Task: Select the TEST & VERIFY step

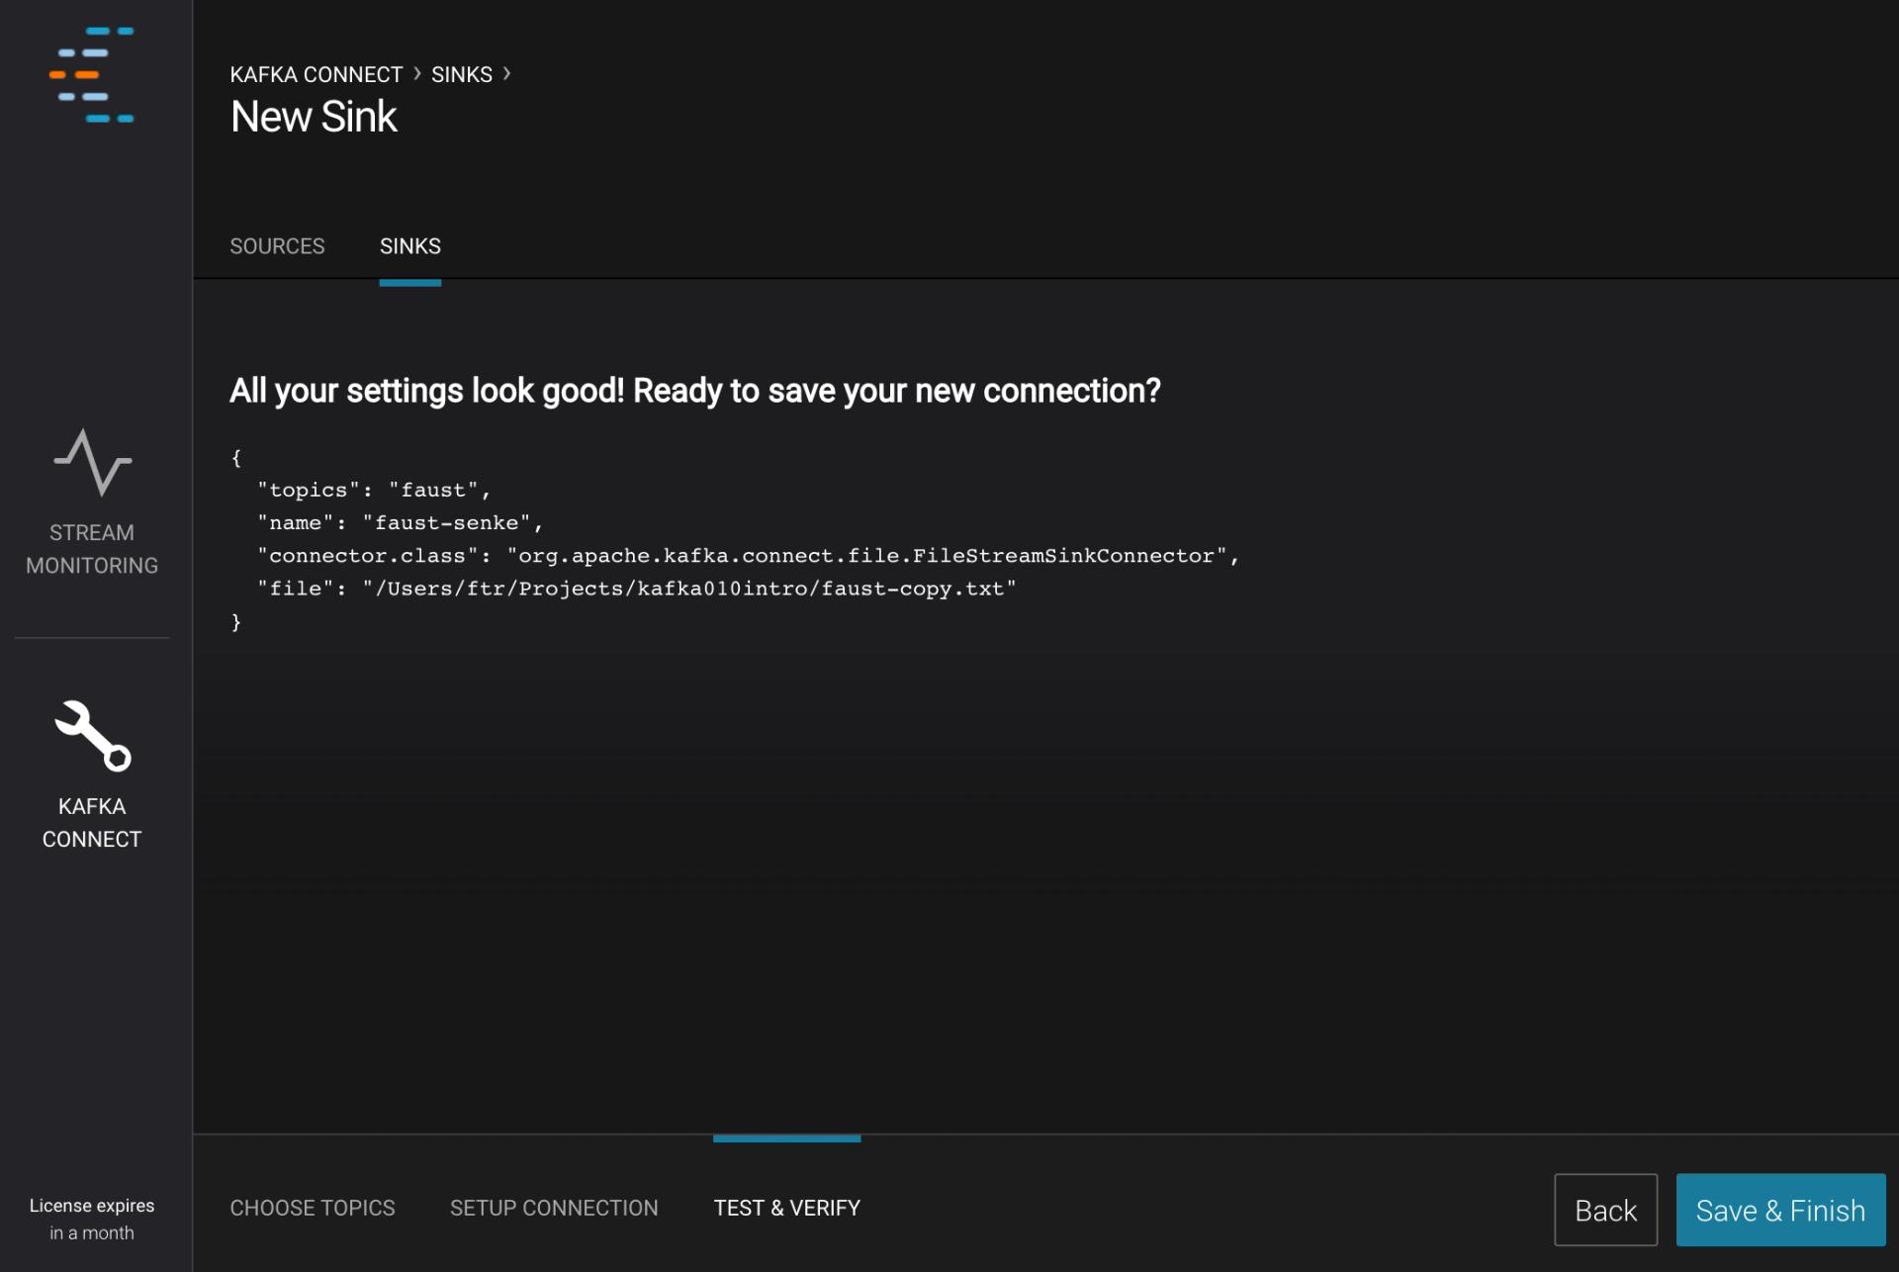Action: click(x=786, y=1208)
